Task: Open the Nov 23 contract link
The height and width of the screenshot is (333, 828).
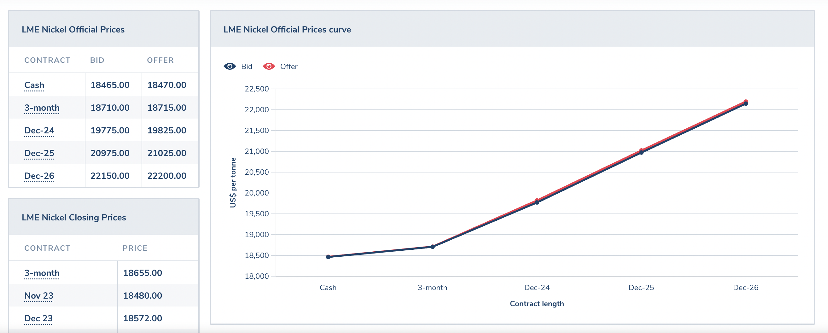Action: tap(38, 296)
